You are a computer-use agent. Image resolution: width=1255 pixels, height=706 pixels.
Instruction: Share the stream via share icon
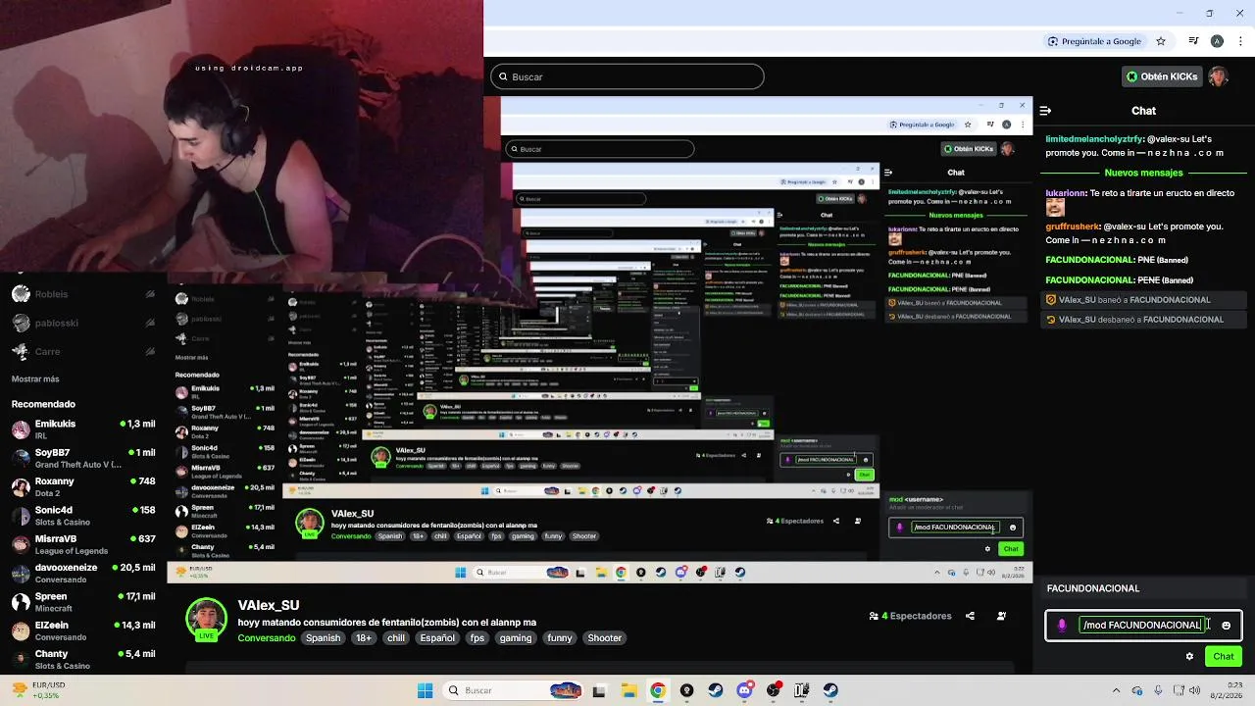(x=970, y=616)
